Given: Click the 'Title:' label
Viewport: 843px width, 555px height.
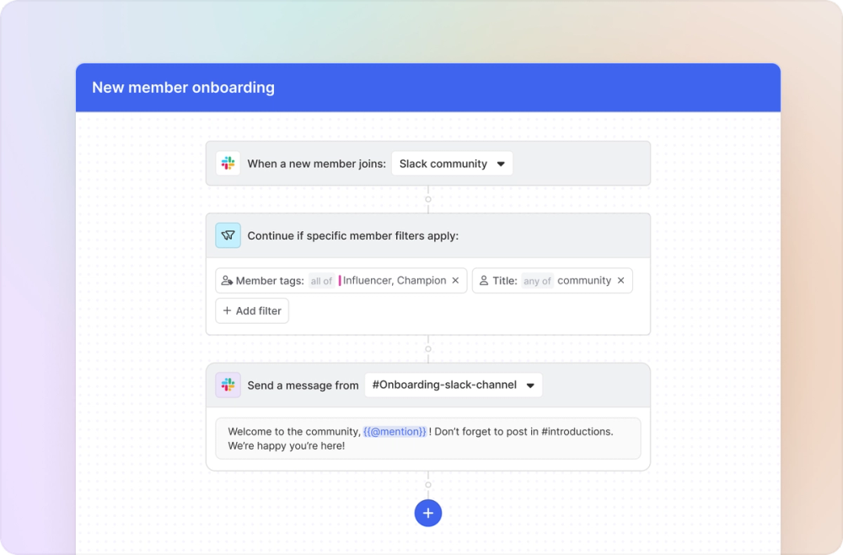Looking at the screenshot, I should pyautogui.click(x=505, y=281).
